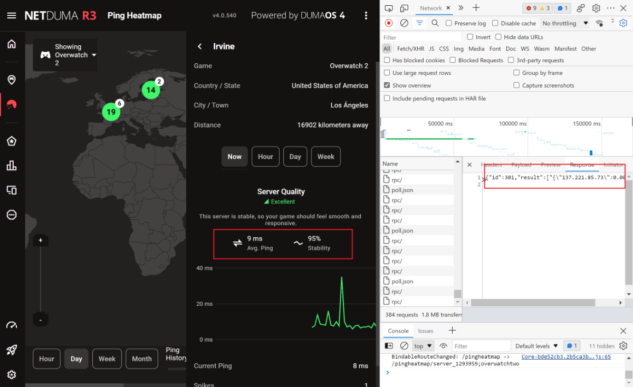Open the vertical three-dot options menu
Screen dimensions: 633x387
(x=366, y=15)
